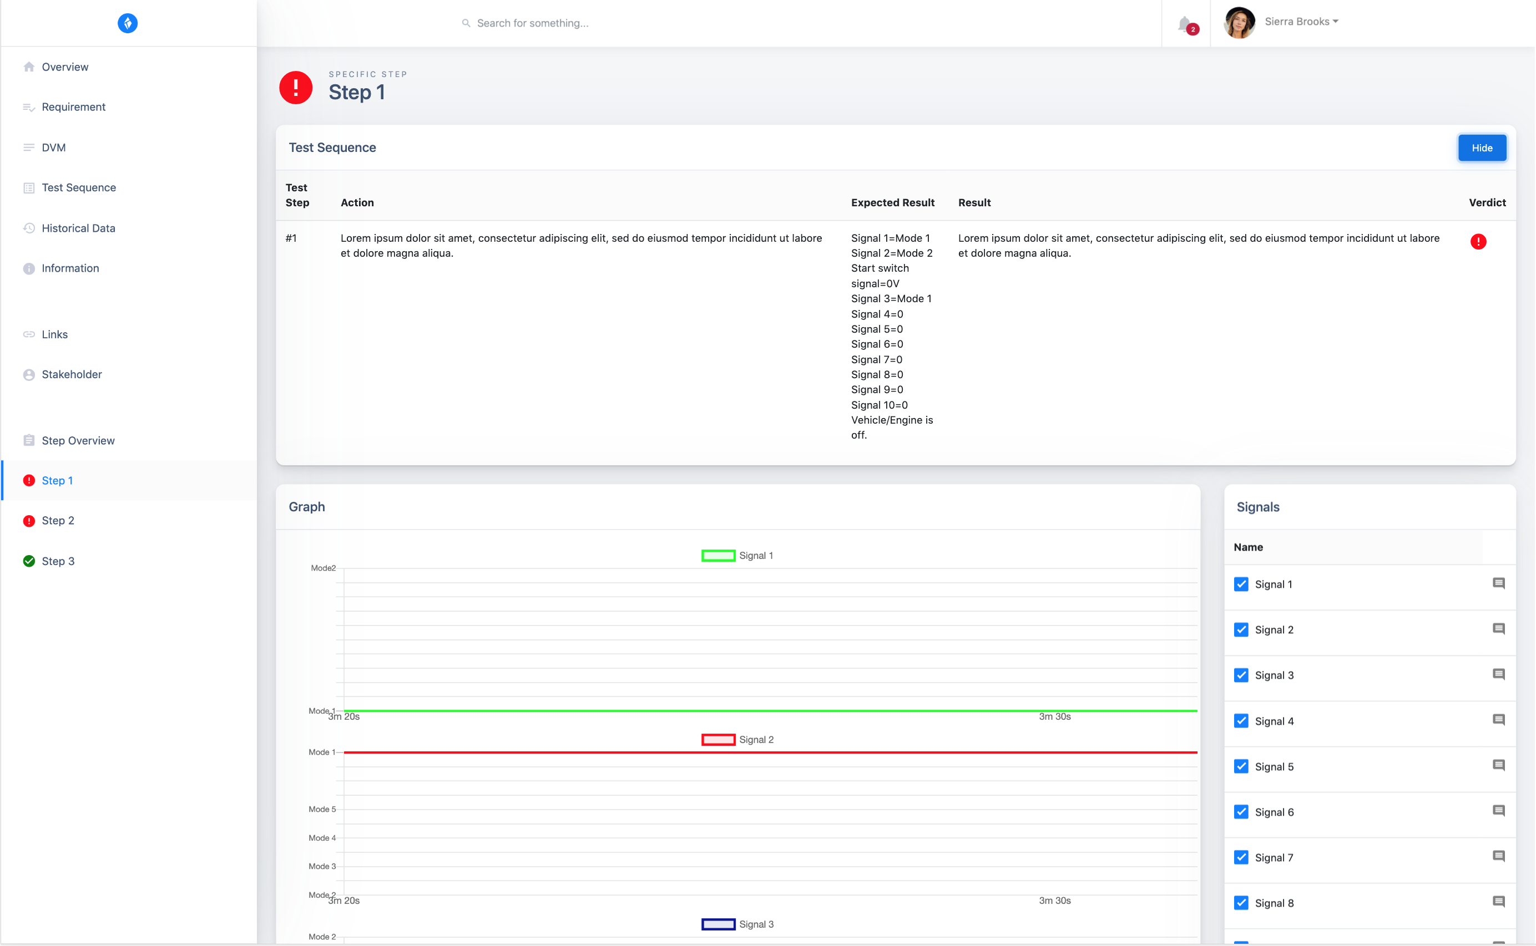The image size is (1536, 946).
Task: Hide the Test Sequence panel
Action: tap(1482, 148)
